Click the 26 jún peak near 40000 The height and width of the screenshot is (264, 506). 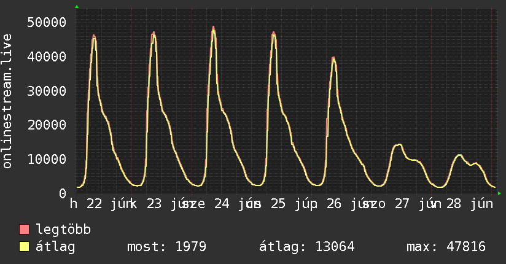(333, 58)
